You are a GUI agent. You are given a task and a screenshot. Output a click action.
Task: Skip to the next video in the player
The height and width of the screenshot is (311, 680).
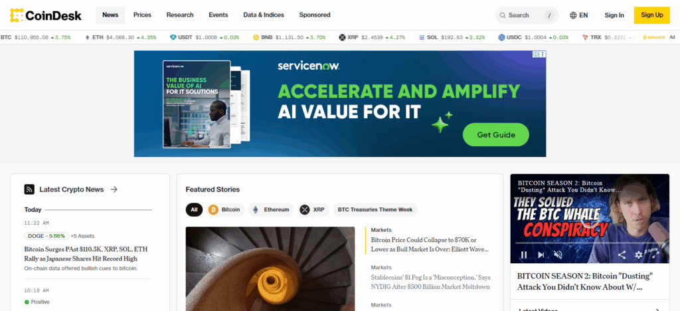[541, 255]
